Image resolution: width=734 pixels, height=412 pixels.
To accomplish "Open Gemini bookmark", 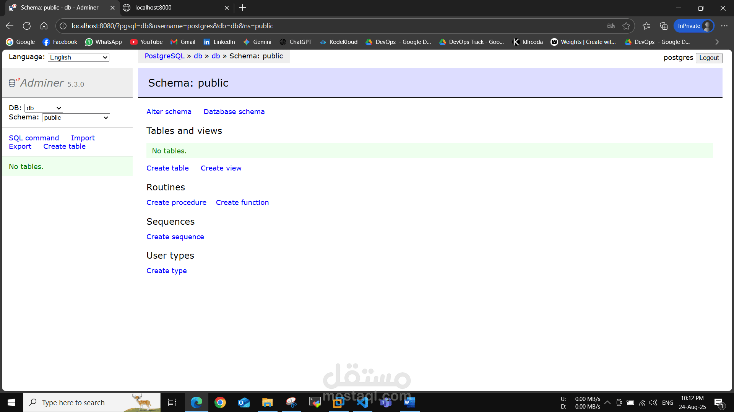I will [x=257, y=42].
